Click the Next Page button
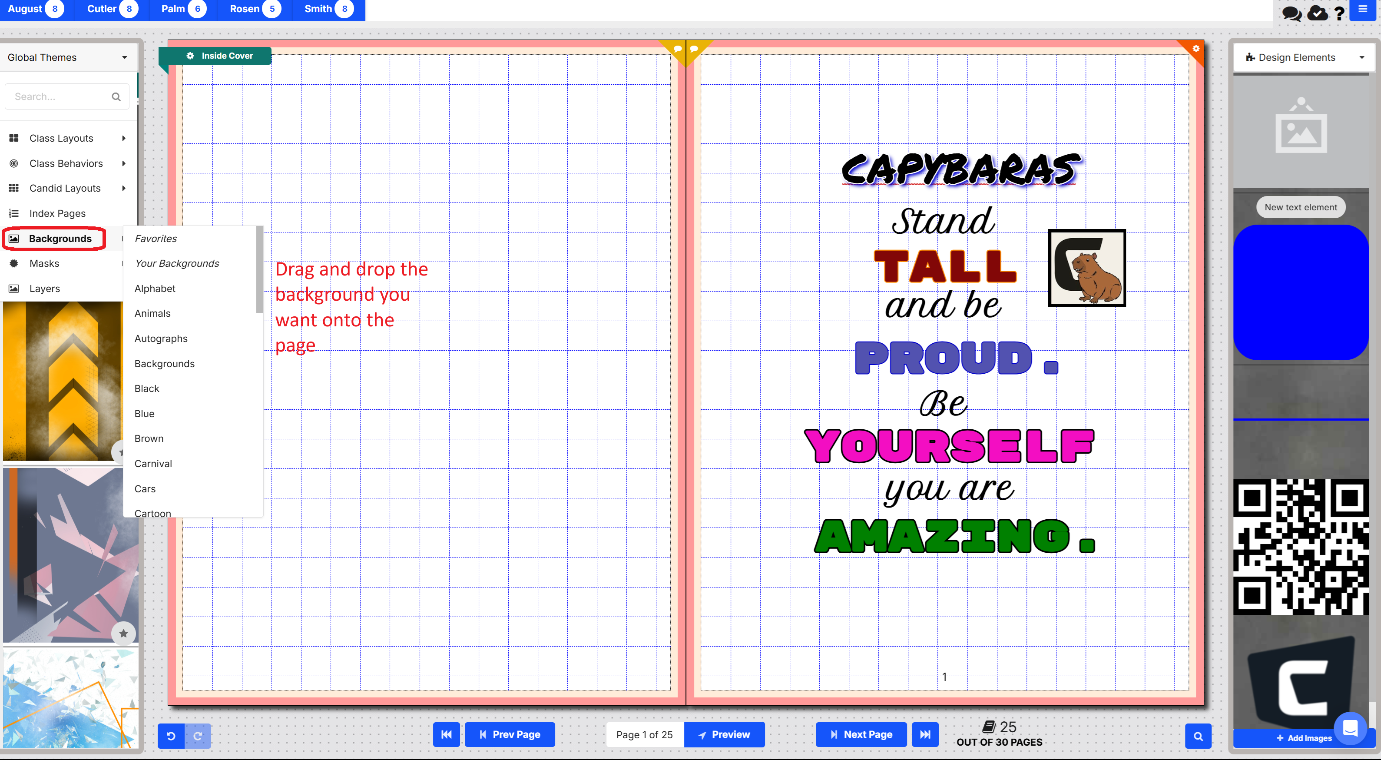Image resolution: width=1384 pixels, height=760 pixels. (x=861, y=734)
